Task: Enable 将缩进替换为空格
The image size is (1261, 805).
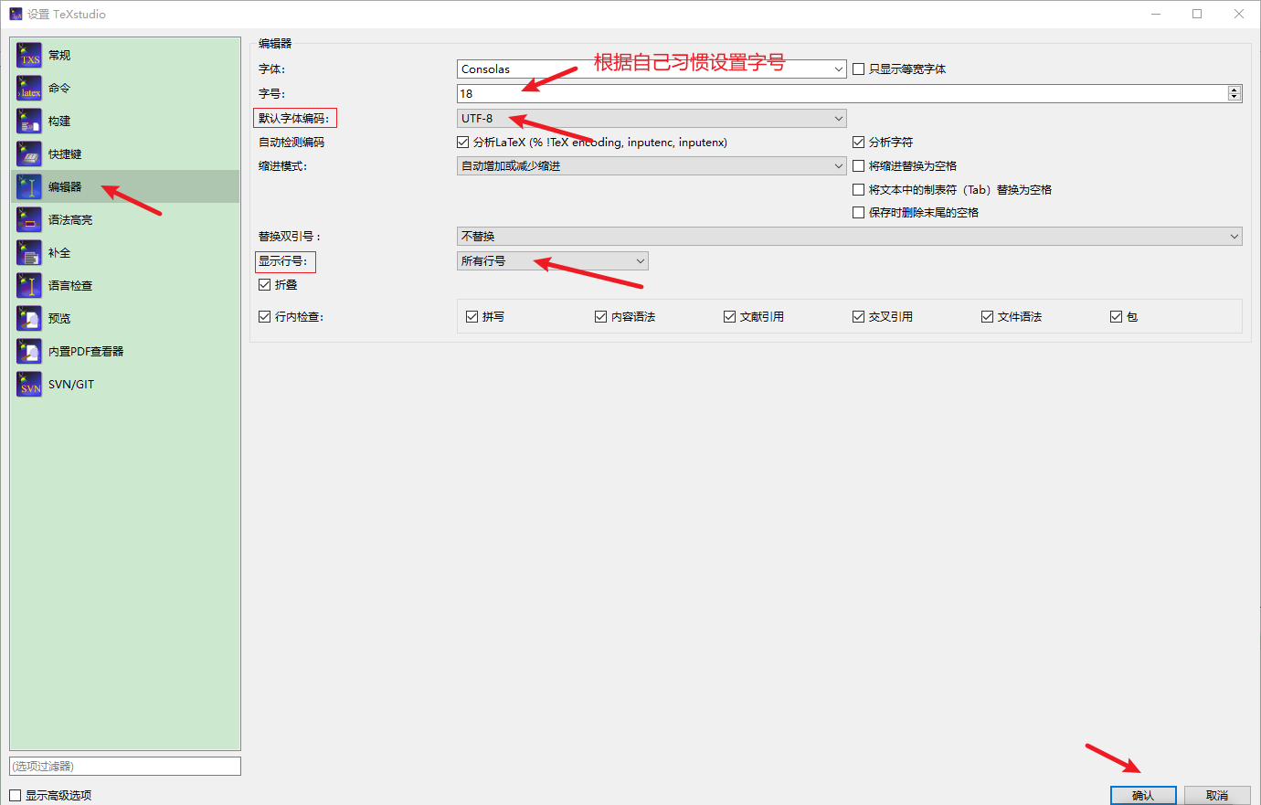Action: [858, 165]
